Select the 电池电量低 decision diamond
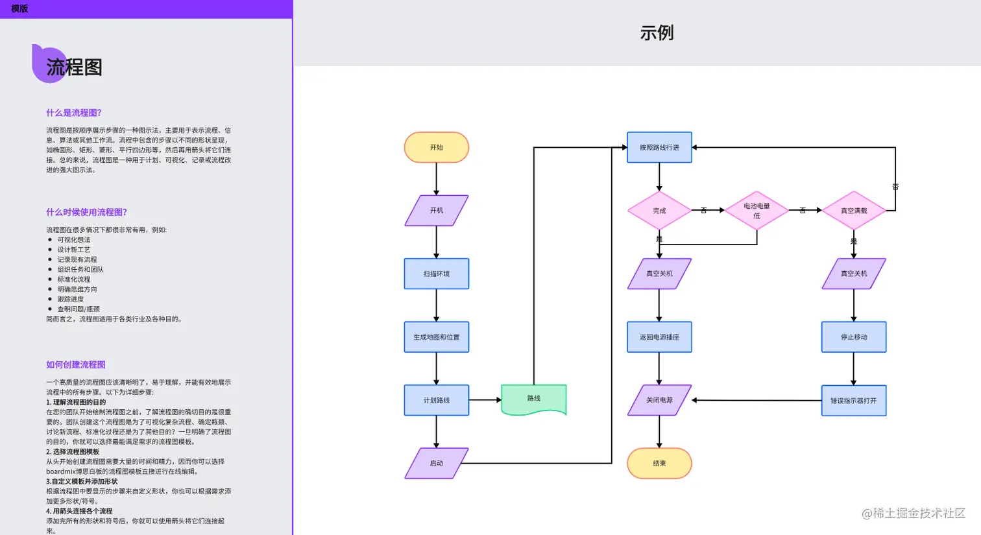 click(x=757, y=211)
